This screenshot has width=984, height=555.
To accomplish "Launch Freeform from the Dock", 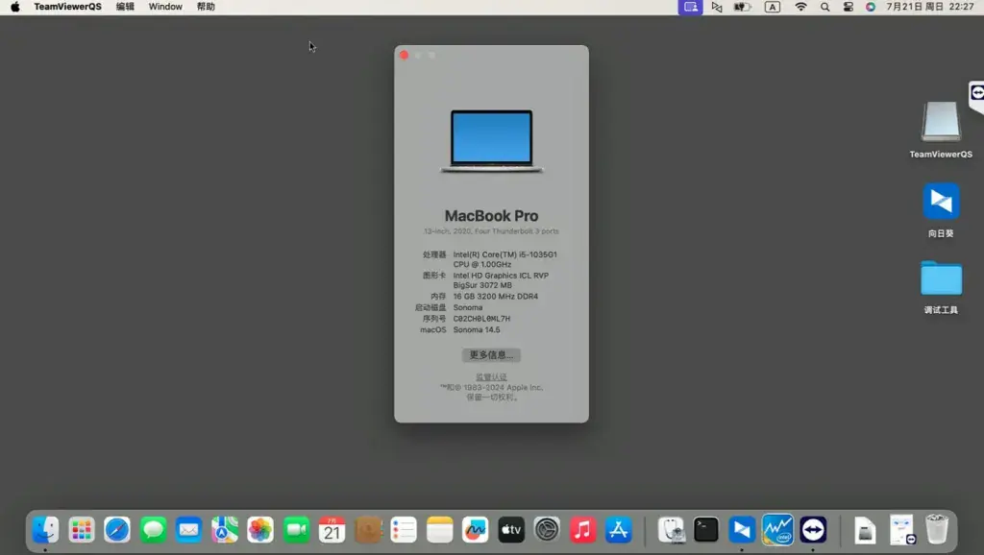I will (x=475, y=530).
